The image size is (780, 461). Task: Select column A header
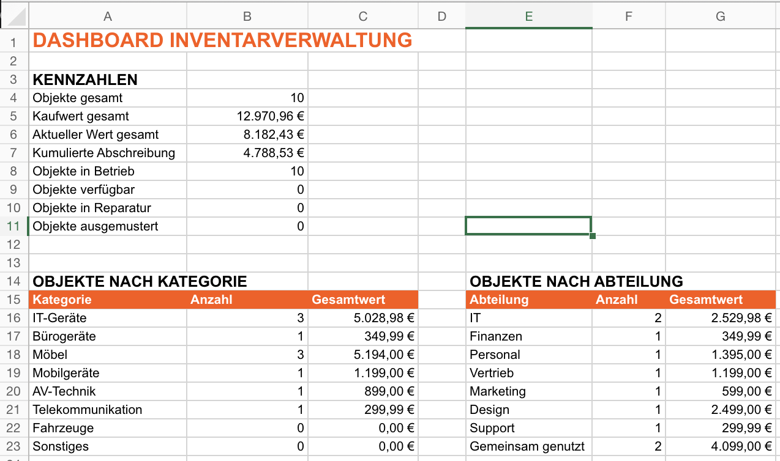pos(107,17)
